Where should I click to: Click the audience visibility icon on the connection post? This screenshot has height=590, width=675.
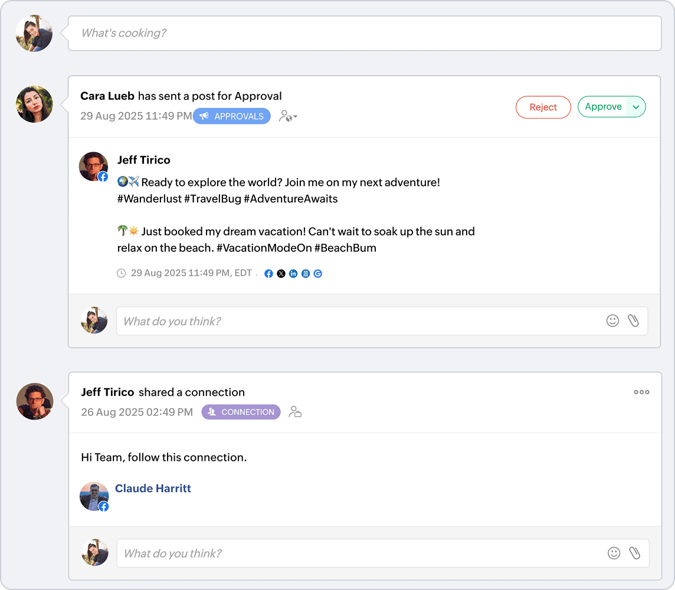coord(295,412)
